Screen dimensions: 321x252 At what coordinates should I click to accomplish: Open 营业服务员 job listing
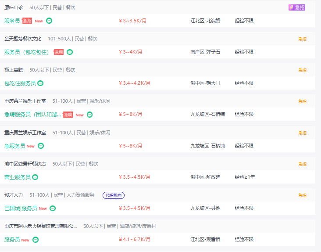tap(18, 177)
